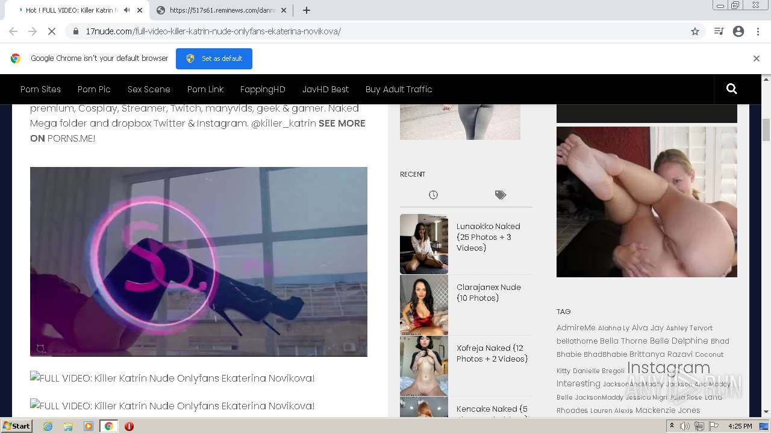Screen dimensions: 771x434
Task: Open the Alva Jay tag link
Action: click(x=648, y=328)
